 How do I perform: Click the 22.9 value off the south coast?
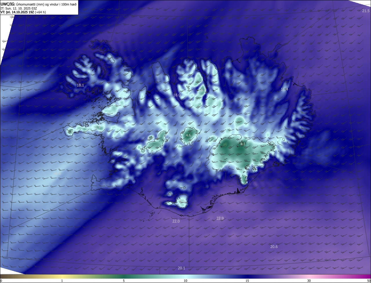coord(220,218)
